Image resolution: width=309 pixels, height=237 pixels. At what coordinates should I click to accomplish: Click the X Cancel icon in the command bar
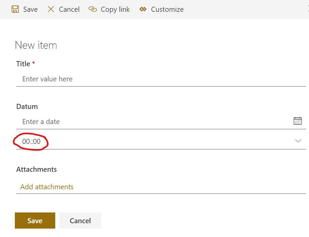pos(51,9)
